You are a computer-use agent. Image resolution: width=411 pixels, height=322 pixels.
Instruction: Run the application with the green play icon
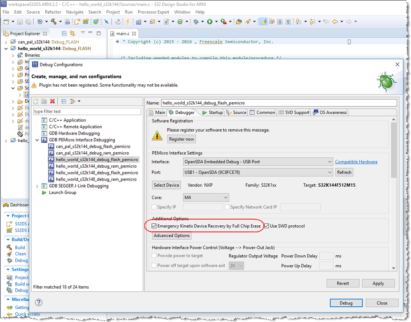[x=210, y=21]
